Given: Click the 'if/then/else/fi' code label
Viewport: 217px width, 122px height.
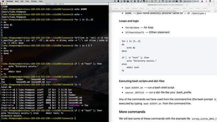Looking at the screenshot, I should [135, 33].
